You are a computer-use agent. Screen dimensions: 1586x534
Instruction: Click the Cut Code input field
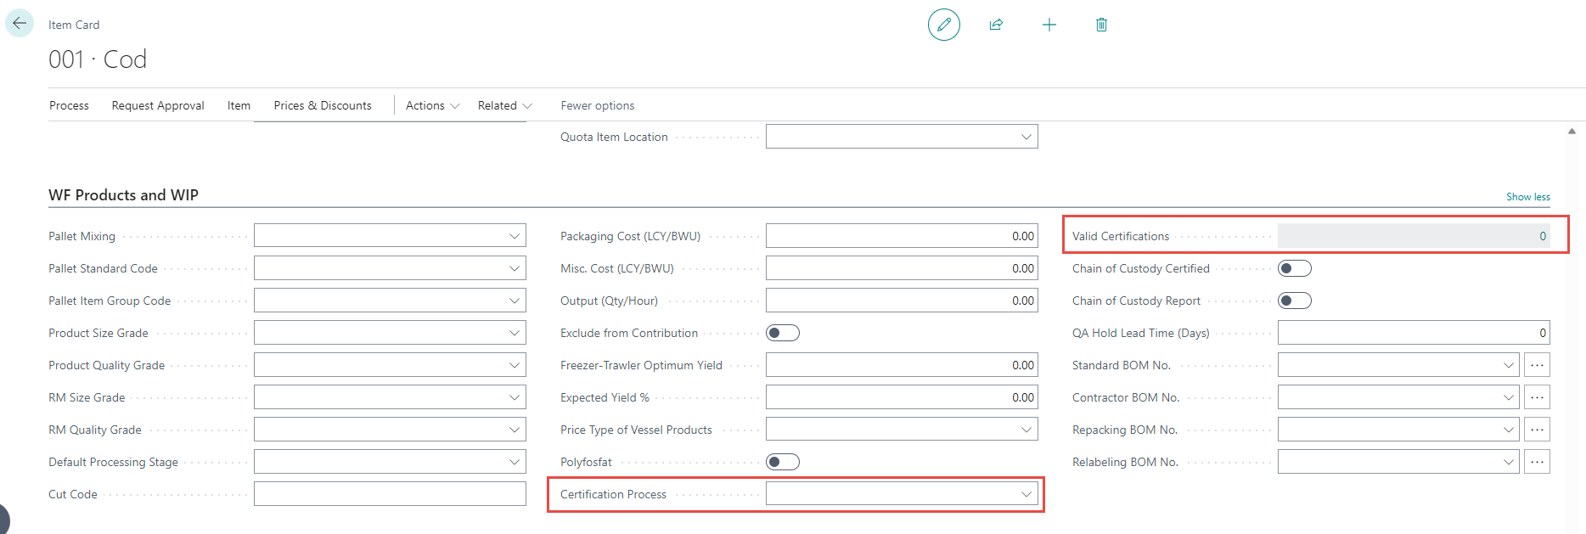pos(390,494)
